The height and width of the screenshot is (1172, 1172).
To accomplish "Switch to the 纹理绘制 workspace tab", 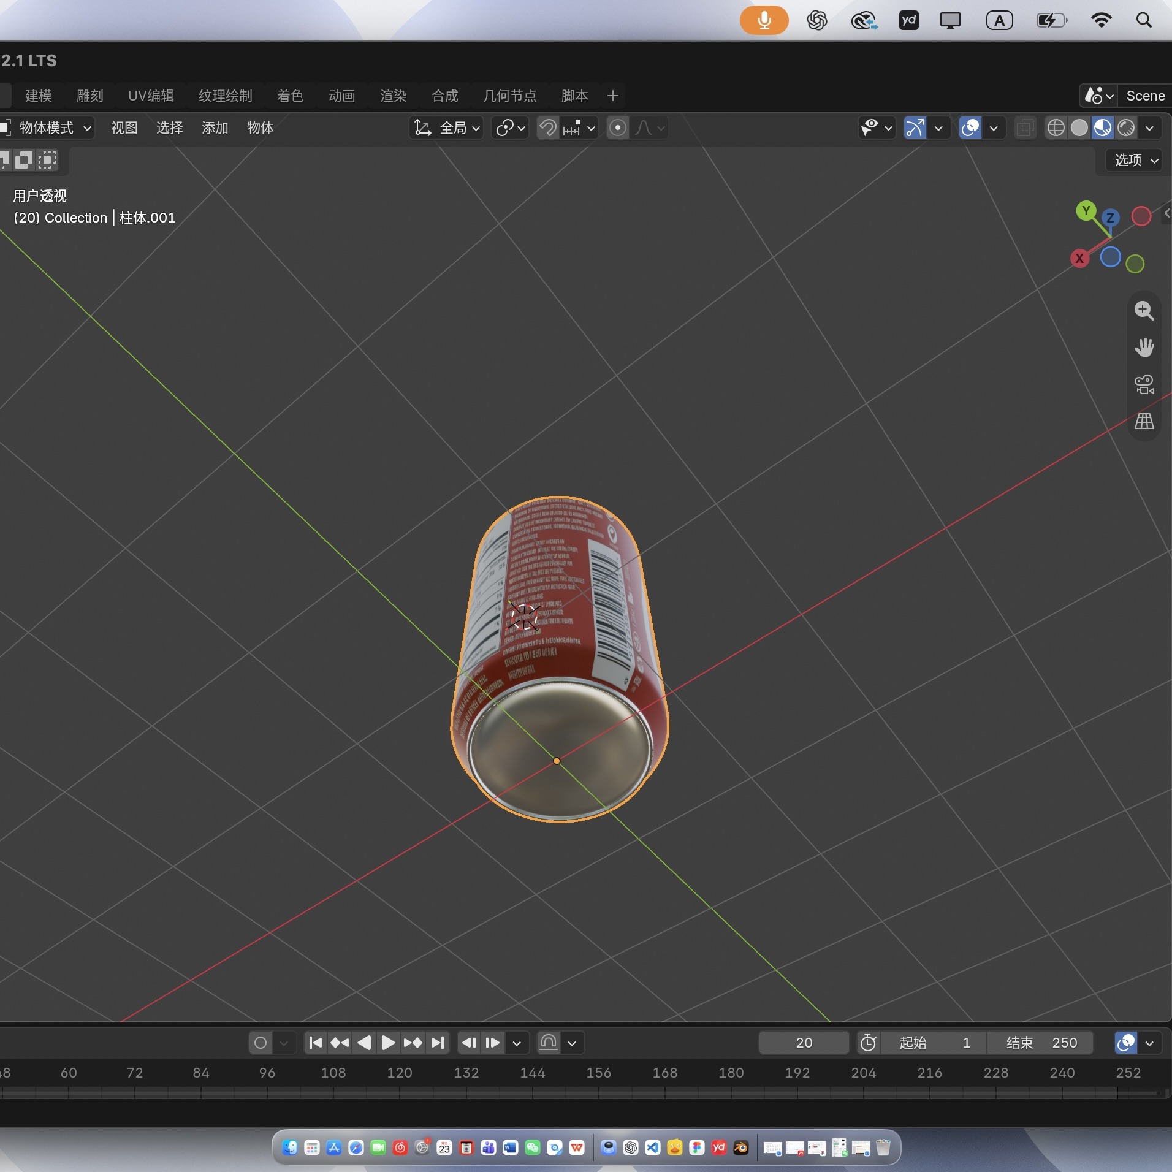I will [225, 96].
